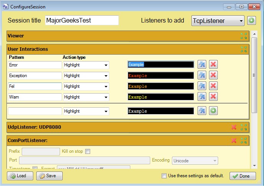Collapse the User Interactions section arrows icon
The width and height of the screenshot is (264, 186).
click(244, 49)
